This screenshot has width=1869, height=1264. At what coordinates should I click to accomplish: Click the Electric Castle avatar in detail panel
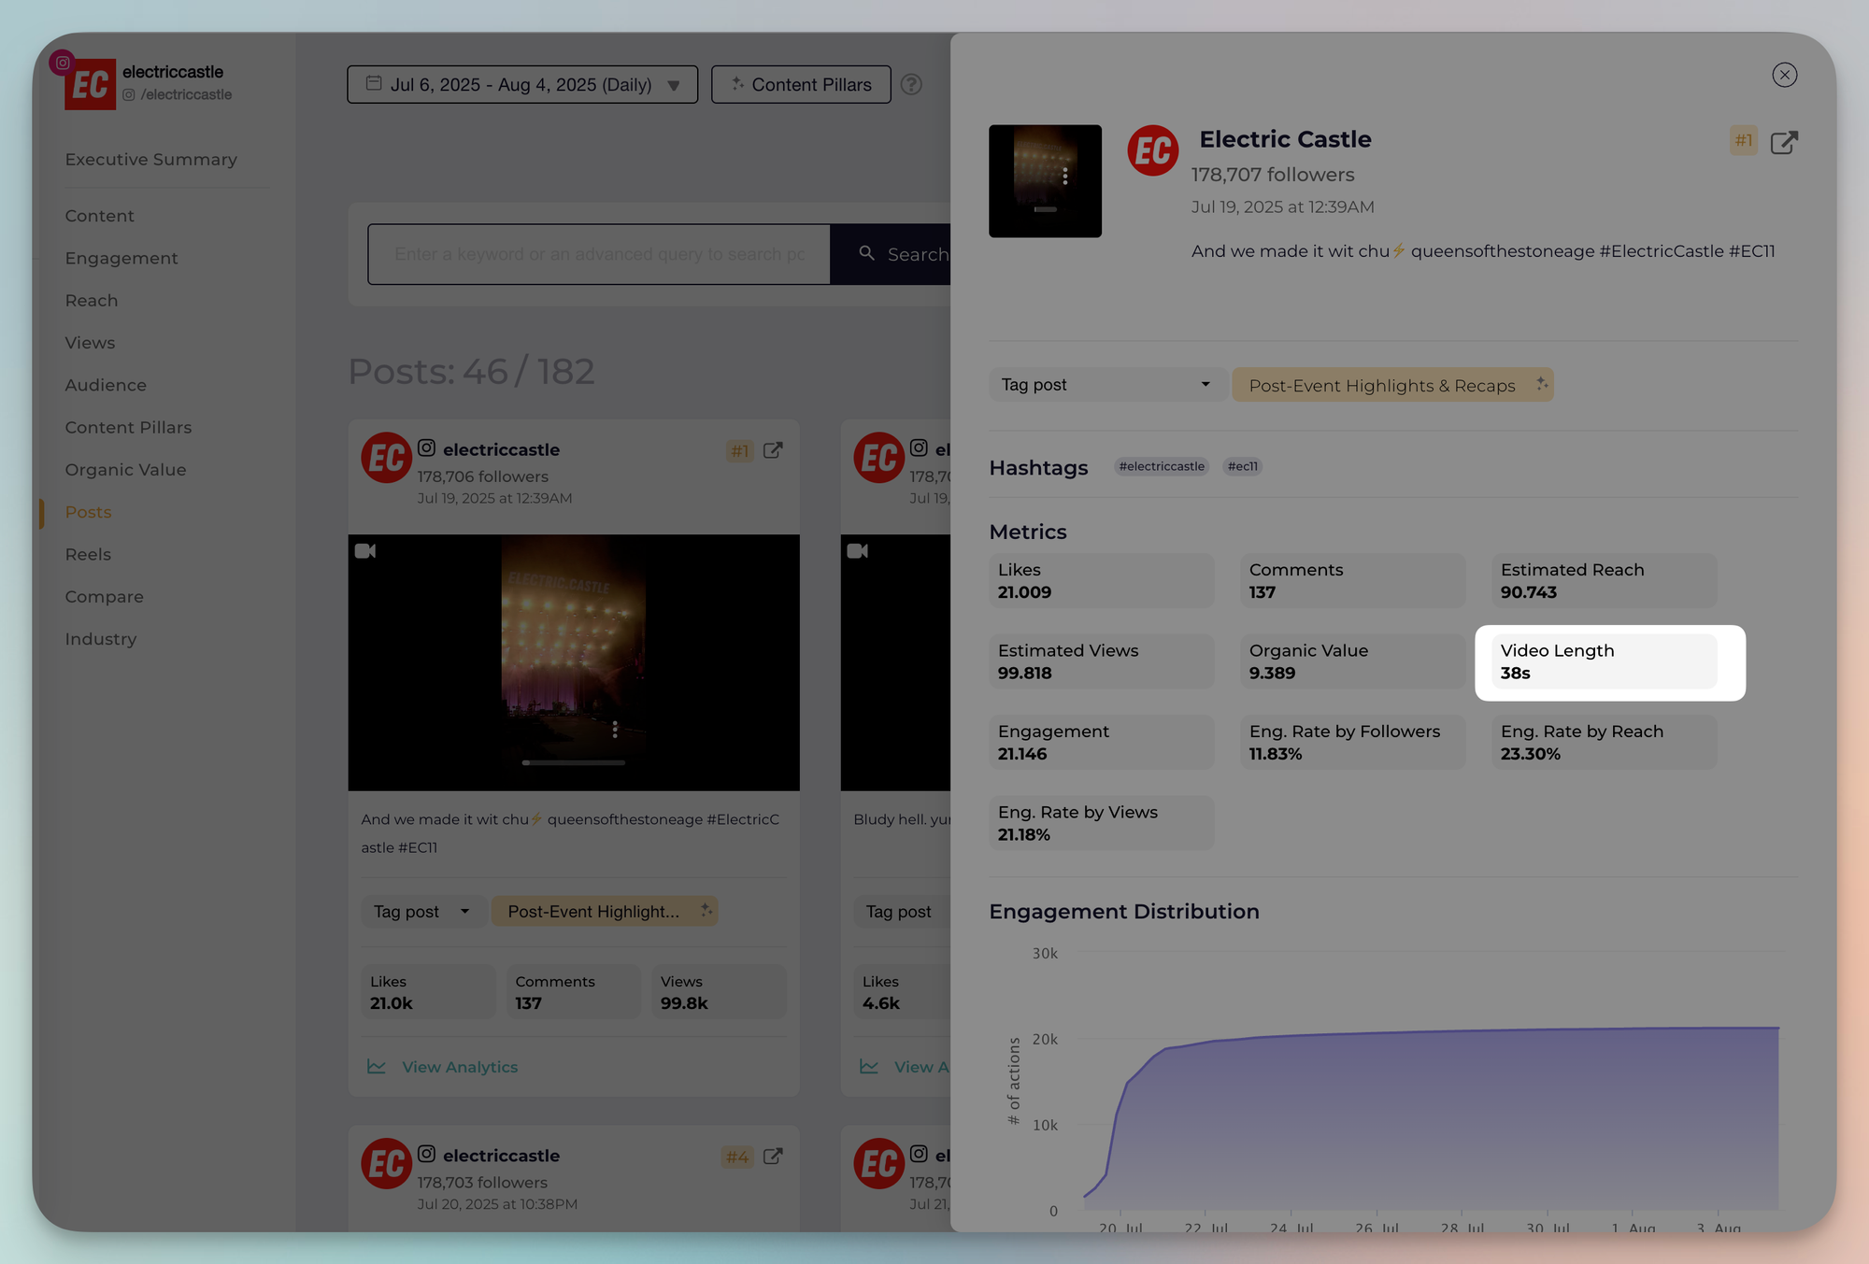tap(1152, 150)
